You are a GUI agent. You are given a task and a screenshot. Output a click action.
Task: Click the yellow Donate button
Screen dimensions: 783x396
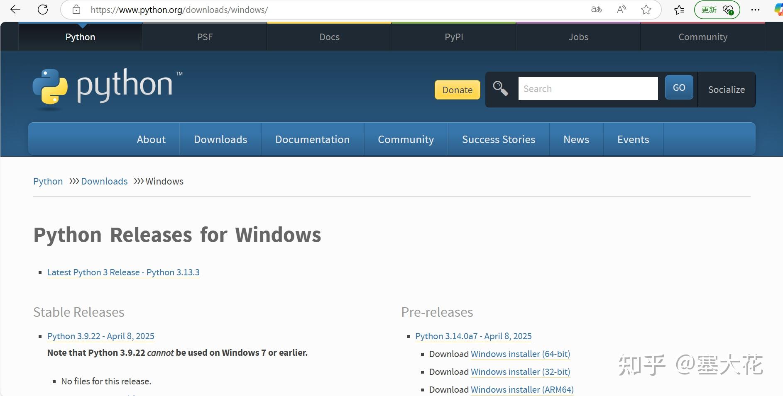click(x=457, y=90)
